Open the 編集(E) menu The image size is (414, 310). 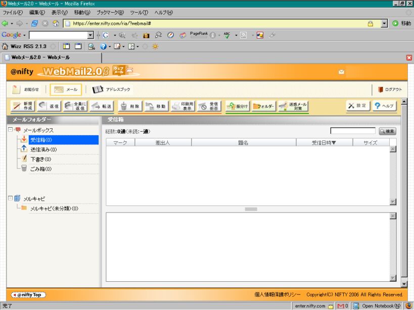pyautogui.click(x=37, y=13)
